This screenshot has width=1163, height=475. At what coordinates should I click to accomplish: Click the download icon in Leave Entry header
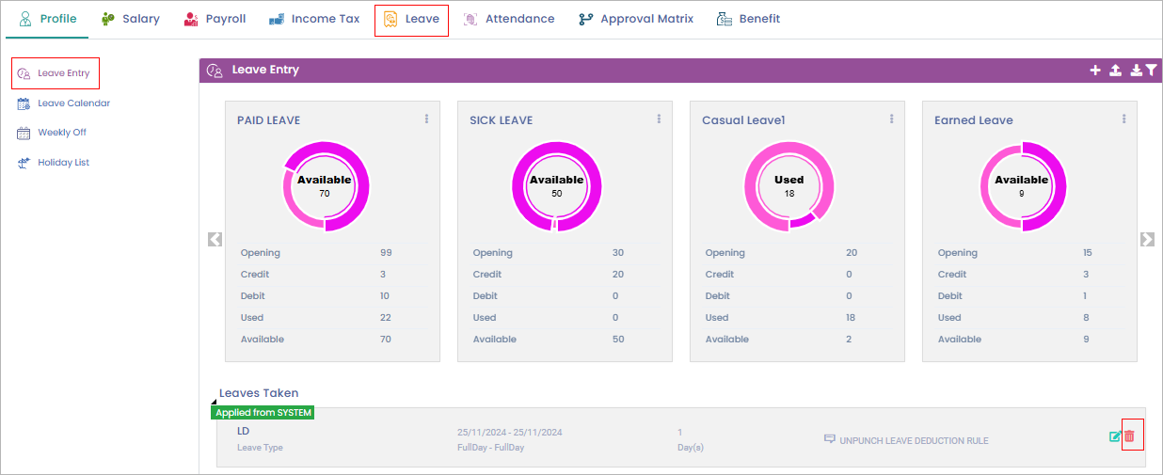(x=1136, y=71)
